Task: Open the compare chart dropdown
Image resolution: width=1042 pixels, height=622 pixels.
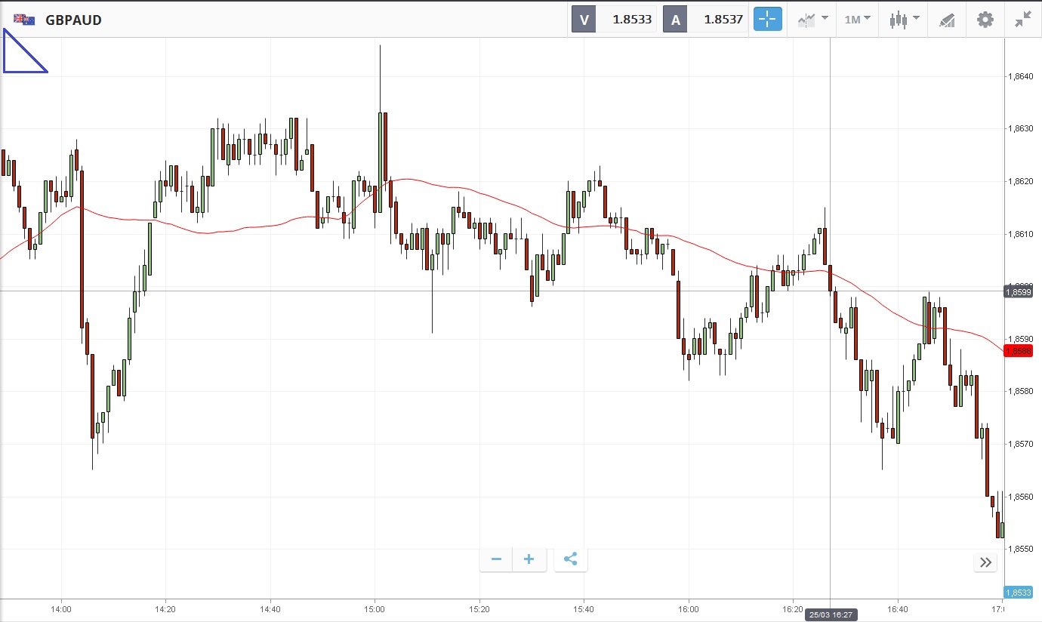Action: point(812,20)
